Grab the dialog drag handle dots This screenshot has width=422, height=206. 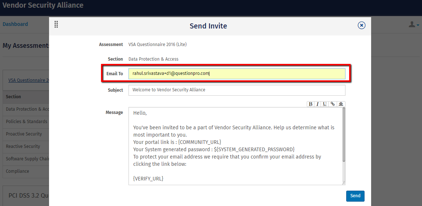tap(56, 24)
